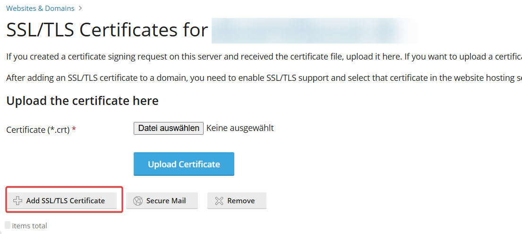This screenshot has width=522, height=234.
Task: Click the 'Upload the certificate here' heading
Action: pyautogui.click(x=82, y=100)
